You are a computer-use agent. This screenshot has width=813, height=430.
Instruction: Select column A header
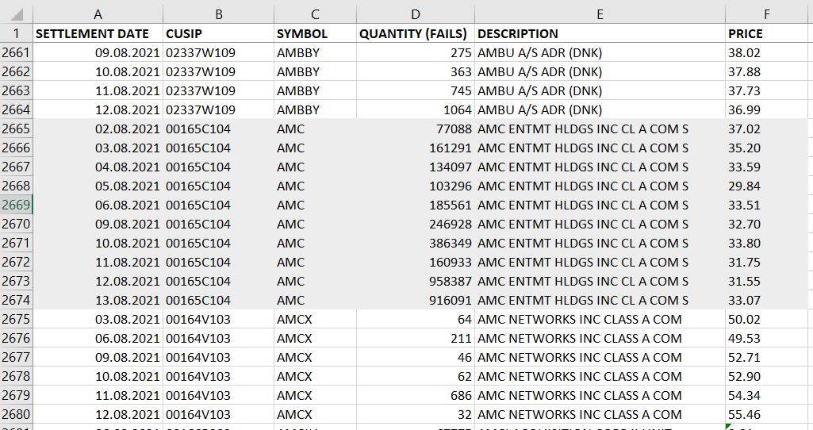[98, 14]
